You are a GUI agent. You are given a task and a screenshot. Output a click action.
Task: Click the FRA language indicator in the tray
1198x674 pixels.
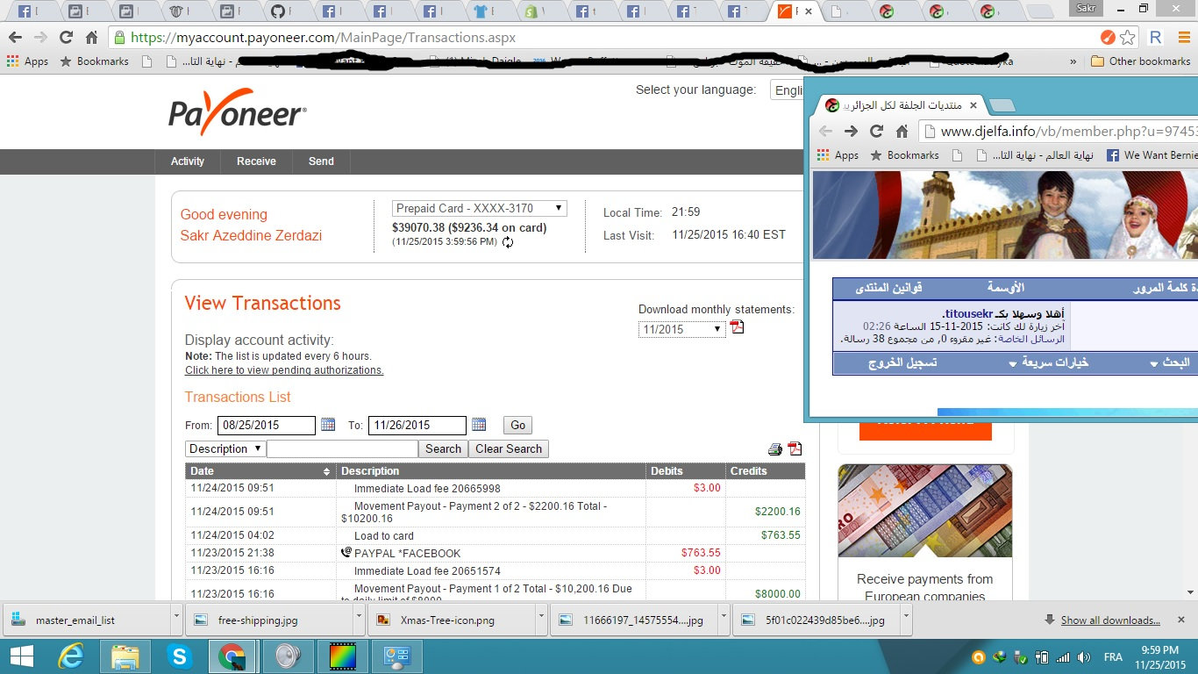1112,657
